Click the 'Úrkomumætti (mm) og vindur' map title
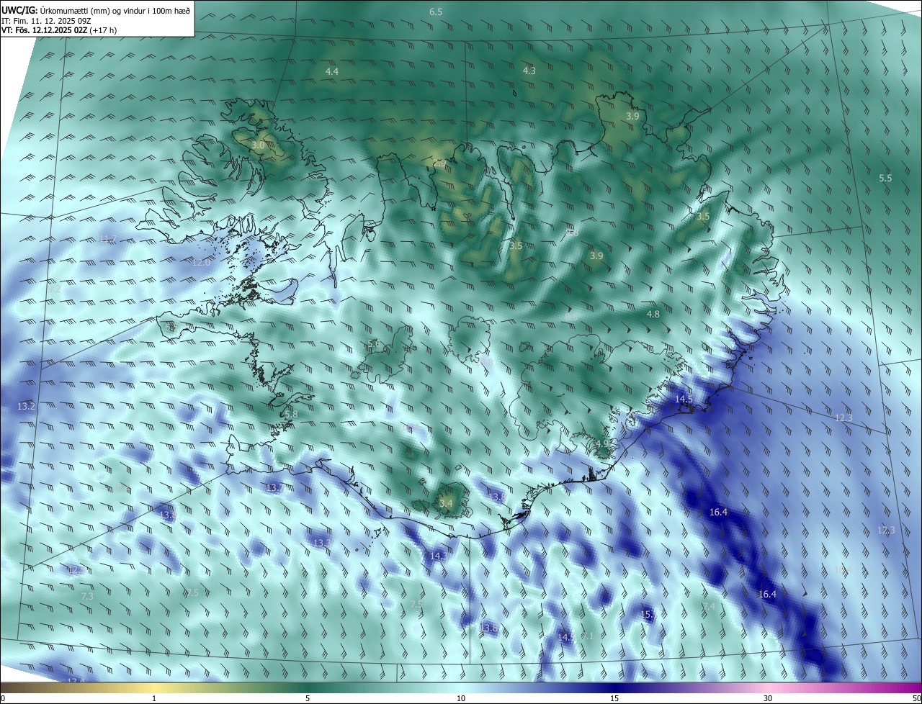This screenshot has height=704, width=922. coord(115,10)
